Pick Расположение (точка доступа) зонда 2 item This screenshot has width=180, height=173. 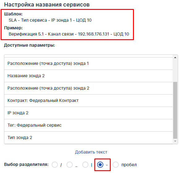pyautogui.click(x=88, y=88)
